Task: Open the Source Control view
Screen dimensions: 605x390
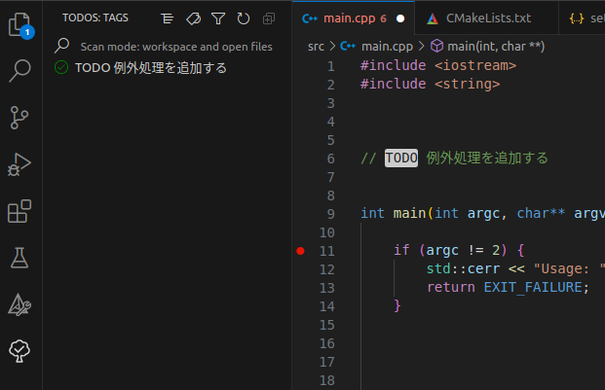Action: point(19,118)
